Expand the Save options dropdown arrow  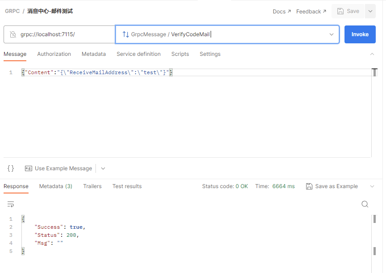(x=370, y=11)
